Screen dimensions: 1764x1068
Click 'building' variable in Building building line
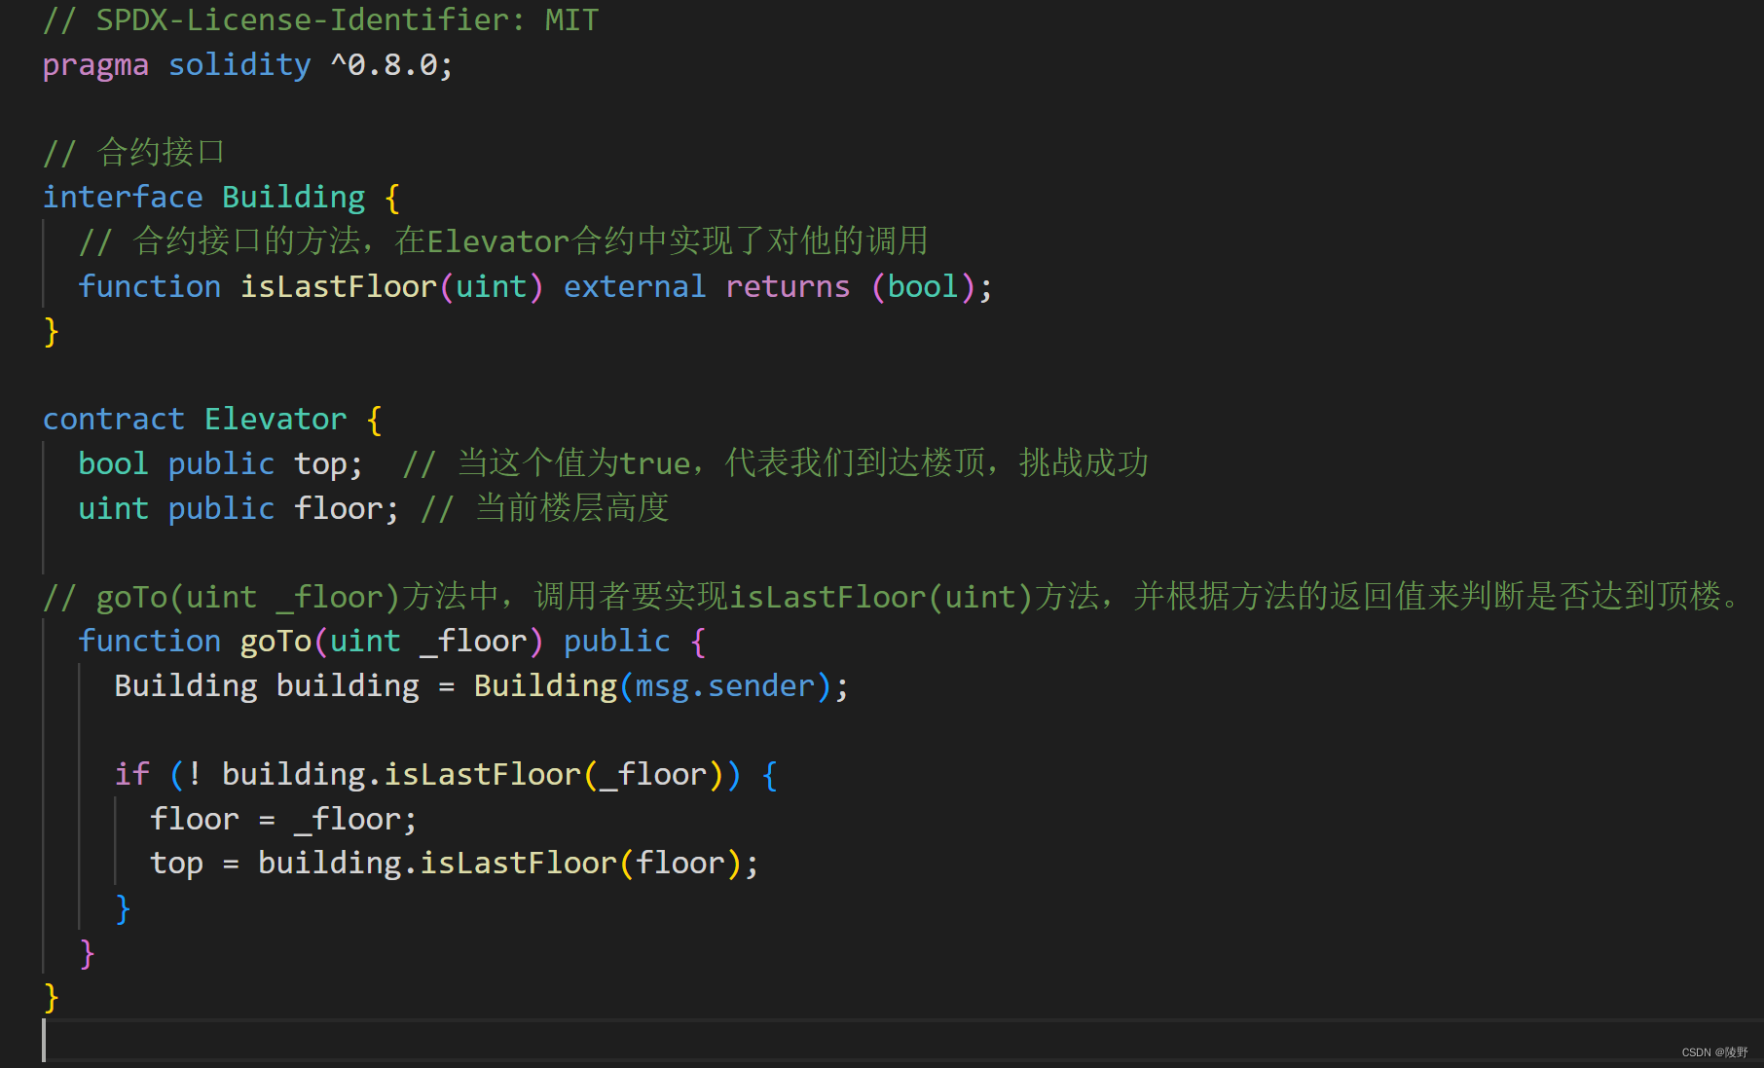click(348, 686)
